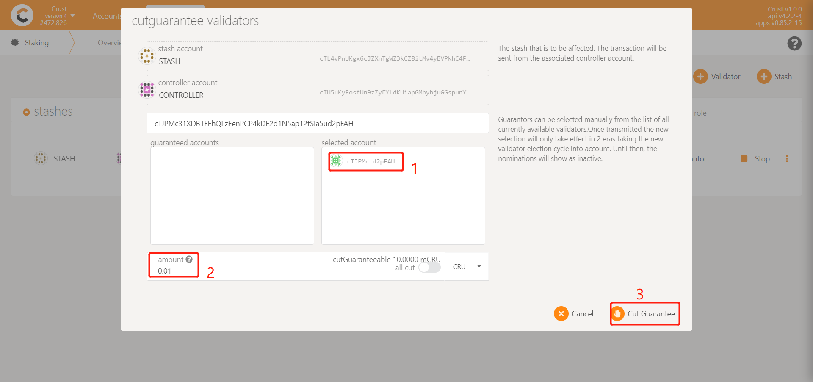The image size is (813, 382).
Task: Click the guaranteed accounts list box
Action: point(232,196)
